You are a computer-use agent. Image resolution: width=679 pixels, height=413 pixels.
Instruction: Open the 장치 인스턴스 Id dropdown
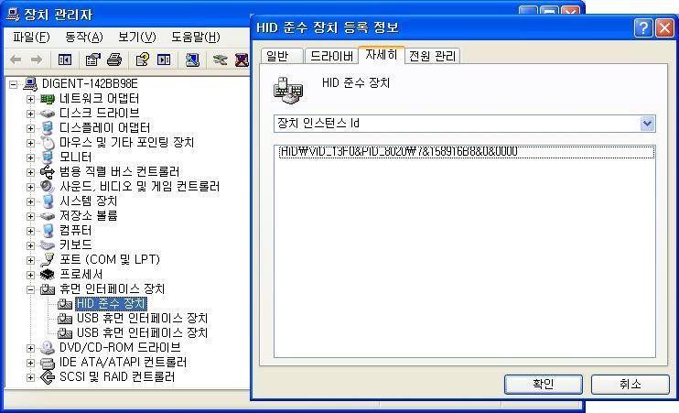(647, 124)
